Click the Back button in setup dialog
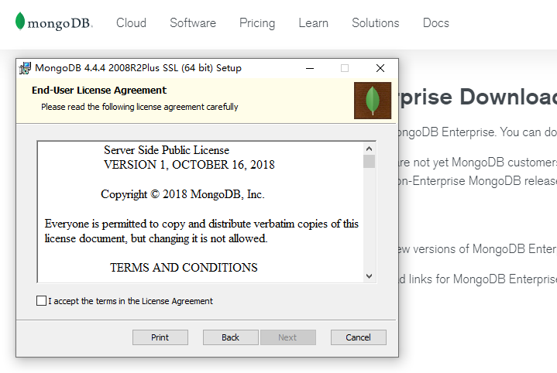 (231, 337)
